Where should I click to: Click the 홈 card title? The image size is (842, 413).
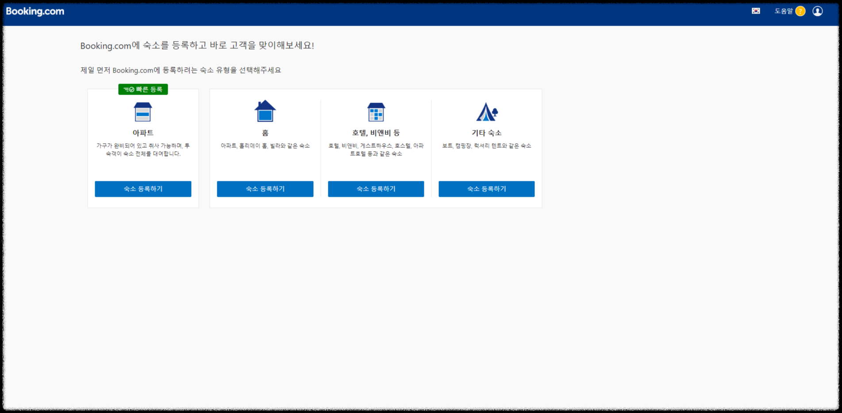pos(265,133)
